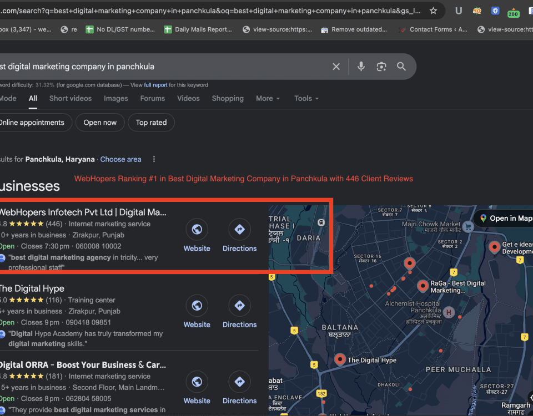Click the magnifying glass search icon
The height and width of the screenshot is (416, 533).
pos(401,67)
